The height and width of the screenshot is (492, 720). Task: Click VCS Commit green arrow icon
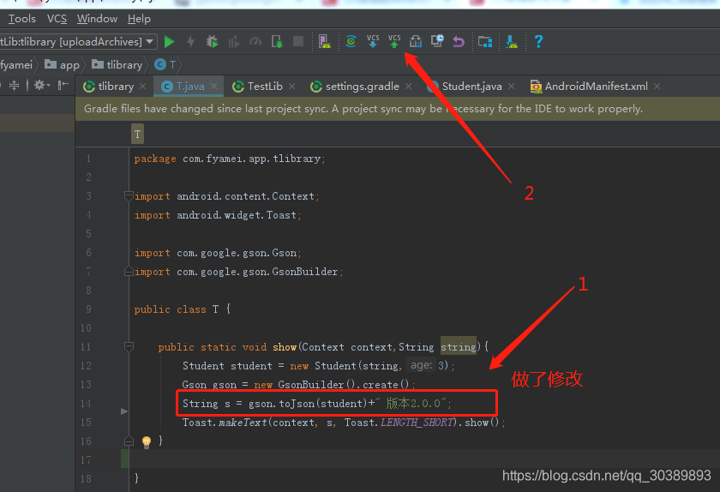tap(394, 41)
